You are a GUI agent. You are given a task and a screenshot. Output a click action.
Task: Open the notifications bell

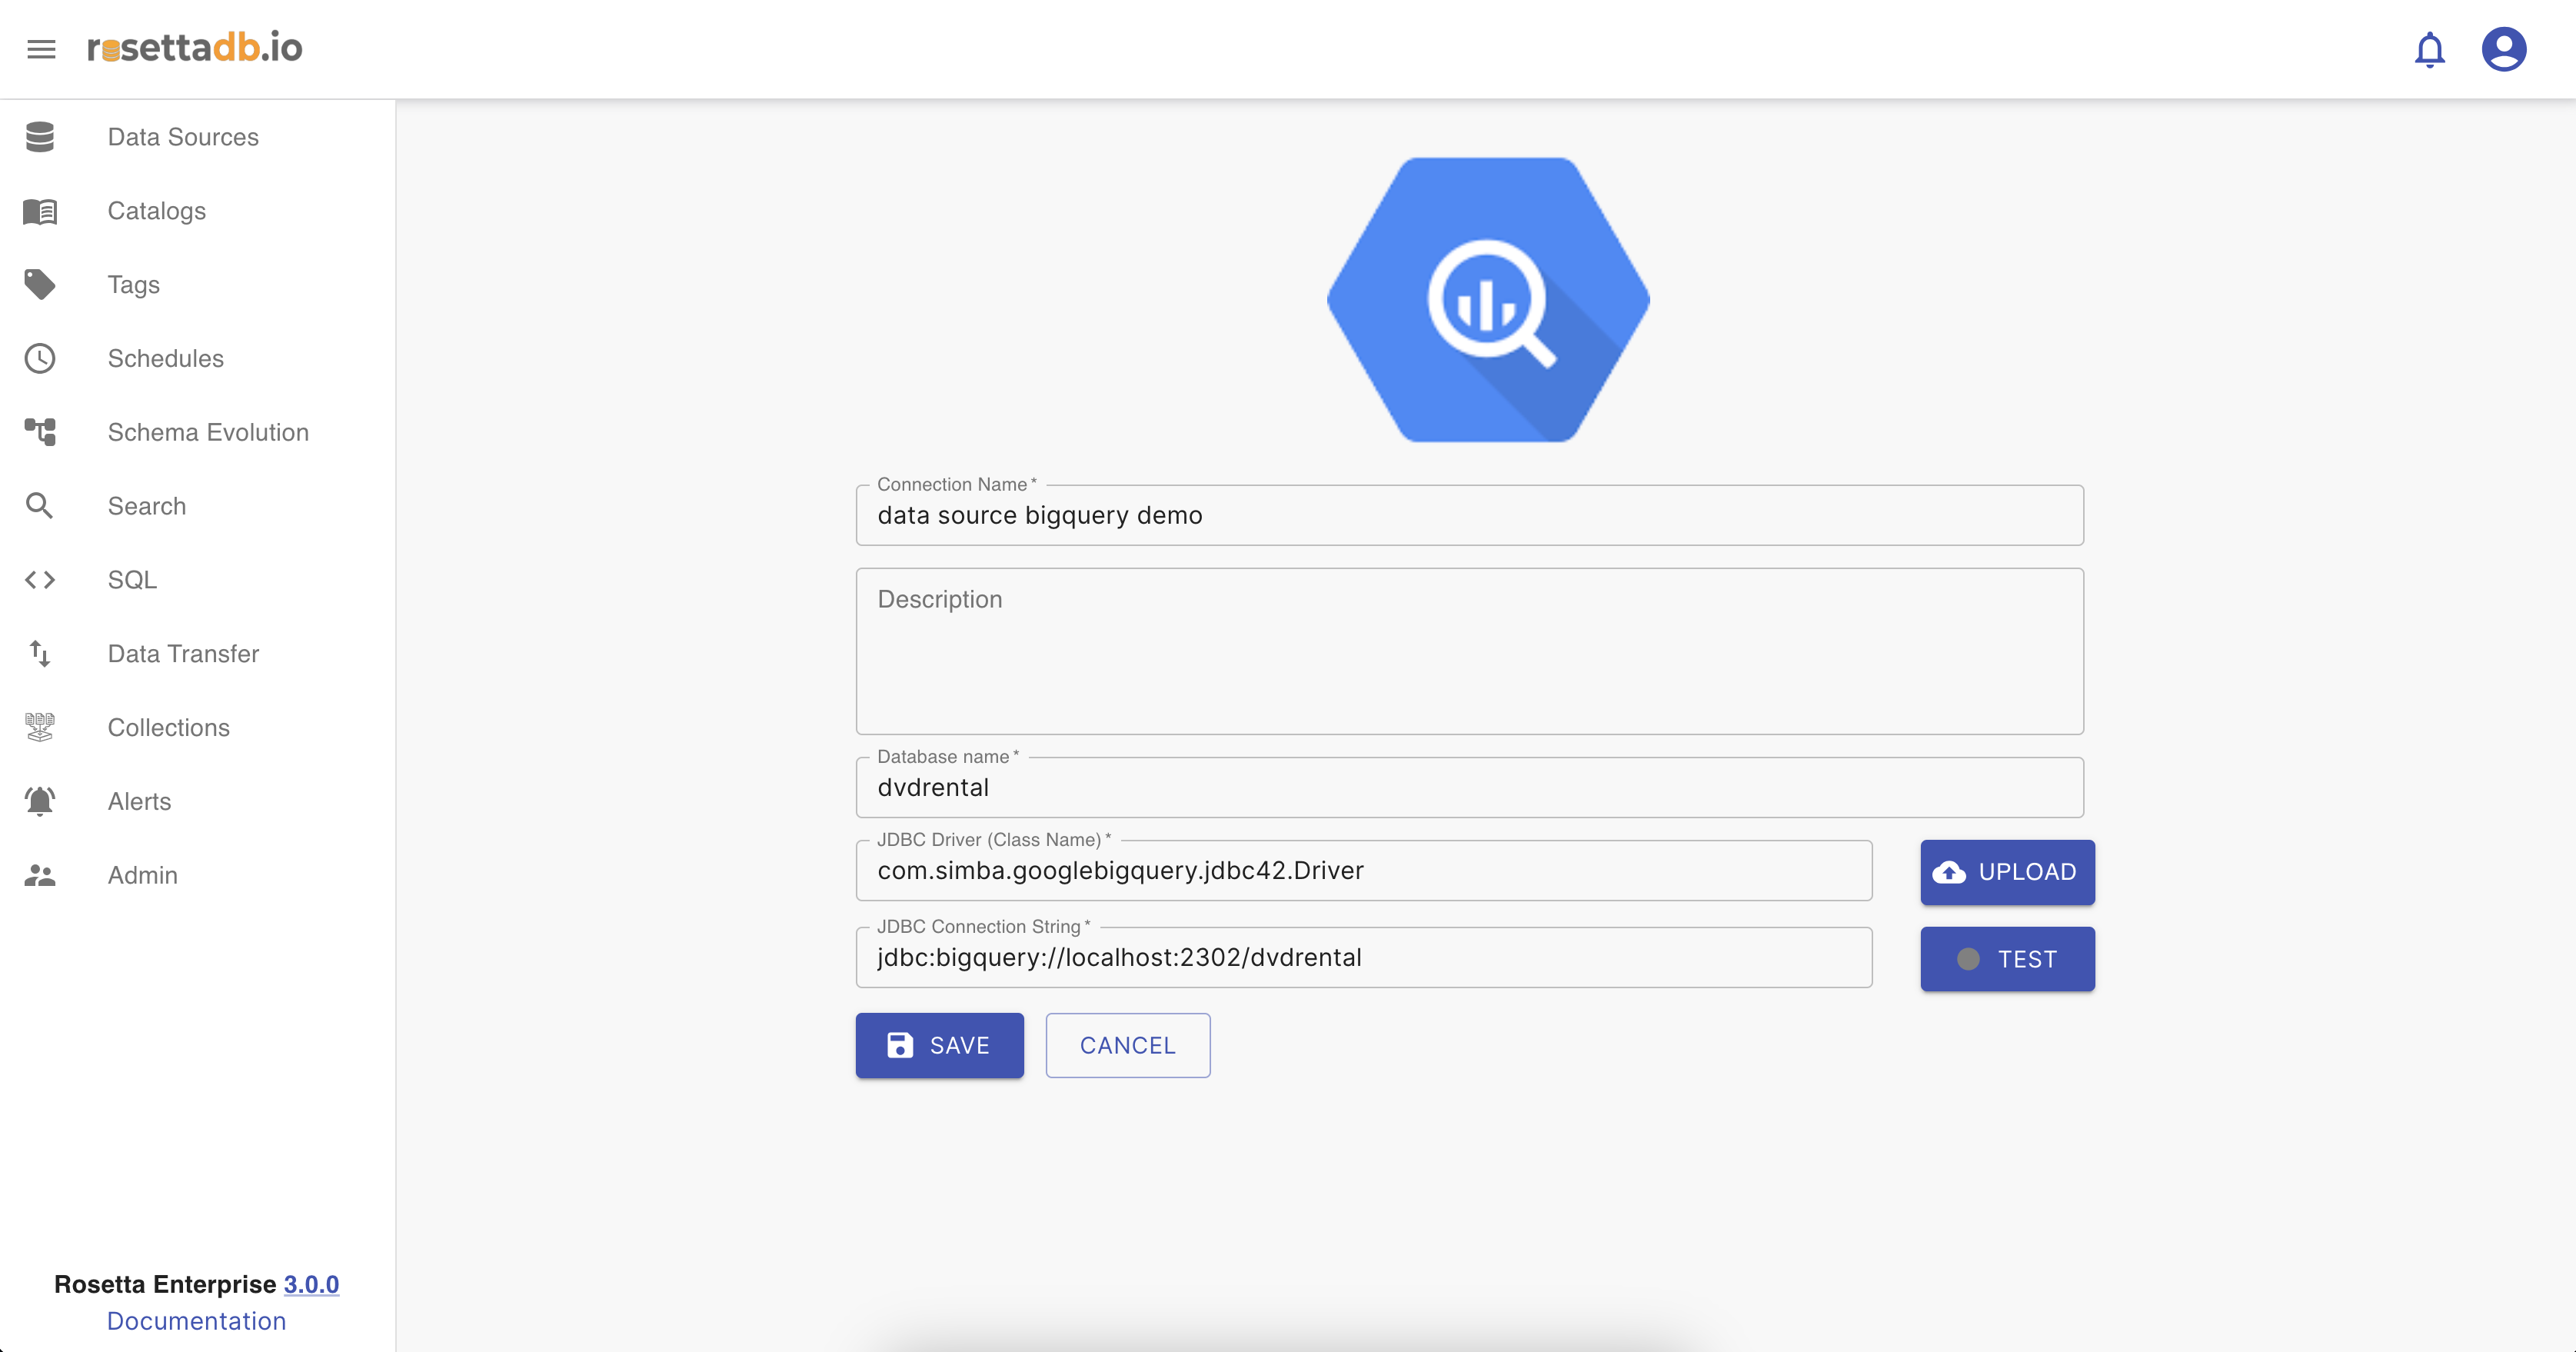click(x=2429, y=49)
